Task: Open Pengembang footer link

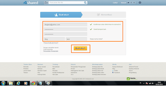Action: 133,73
